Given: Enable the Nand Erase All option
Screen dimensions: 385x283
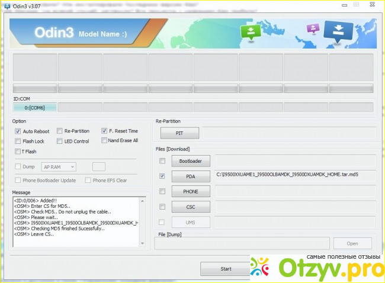Looking at the screenshot, I should (104, 141).
